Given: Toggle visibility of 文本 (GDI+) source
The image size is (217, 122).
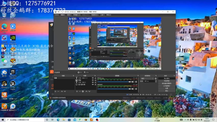Looking at the screenshot, I should (93, 82).
